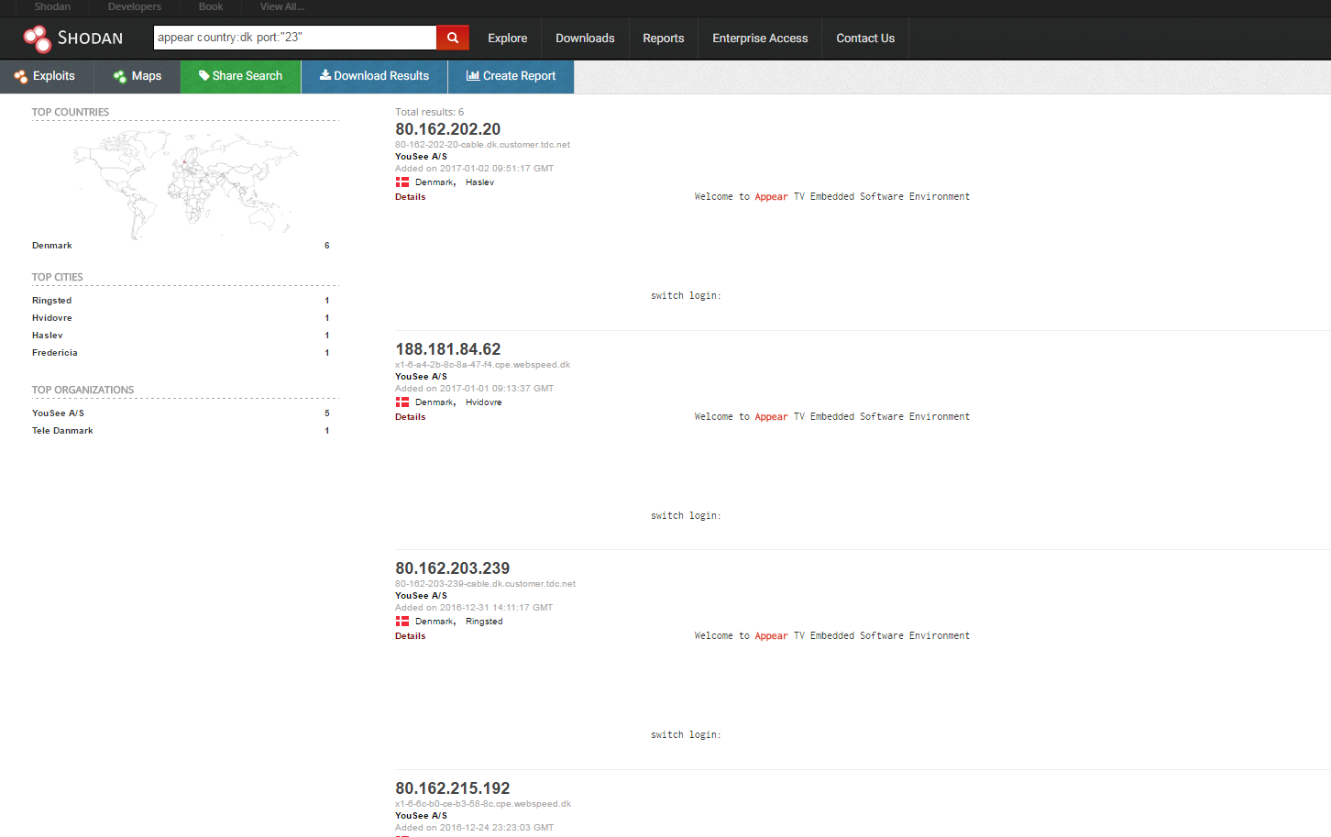Focus the search query input field
Image resolution: width=1331 pixels, height=837 pixels.
(293, 38)
